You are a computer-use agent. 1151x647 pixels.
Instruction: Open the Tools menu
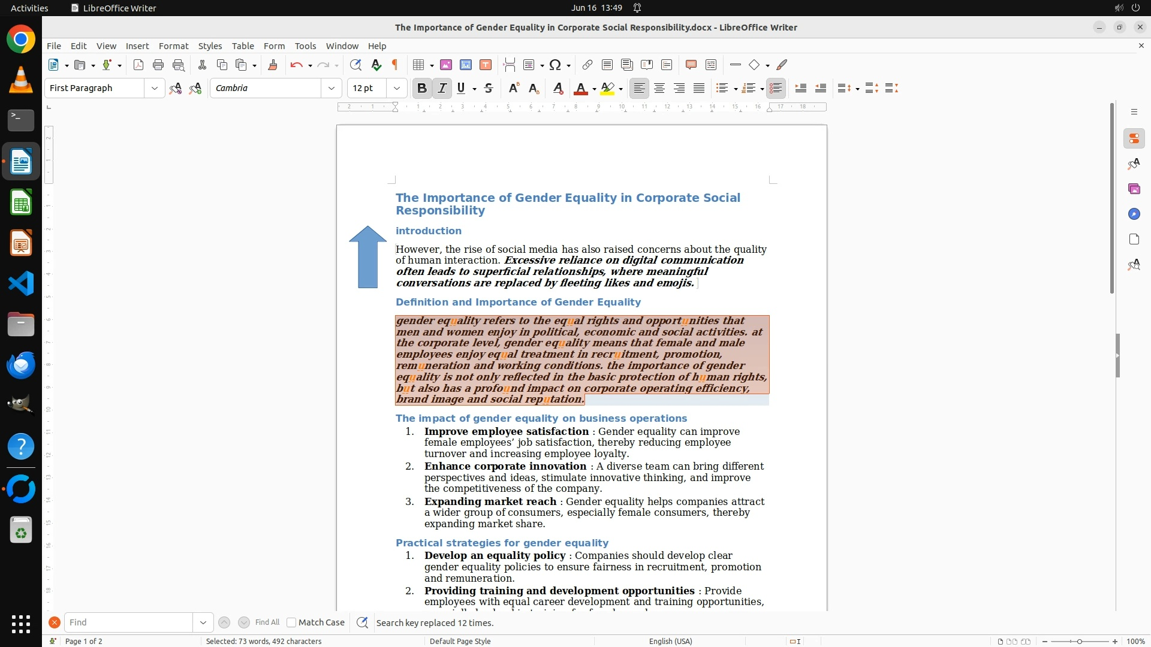[305, 46]
